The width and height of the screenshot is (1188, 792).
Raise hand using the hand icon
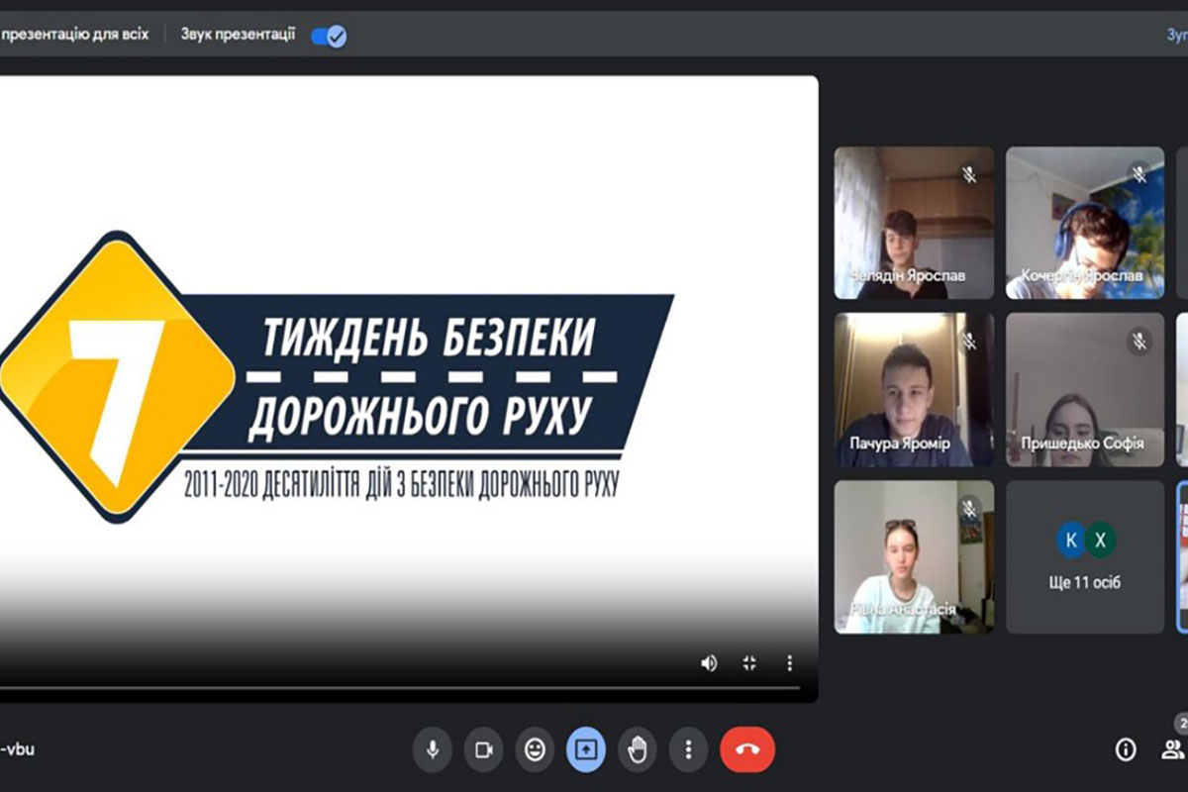coord(637,749)
